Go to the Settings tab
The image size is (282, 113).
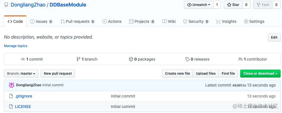(x=254, y=21)
